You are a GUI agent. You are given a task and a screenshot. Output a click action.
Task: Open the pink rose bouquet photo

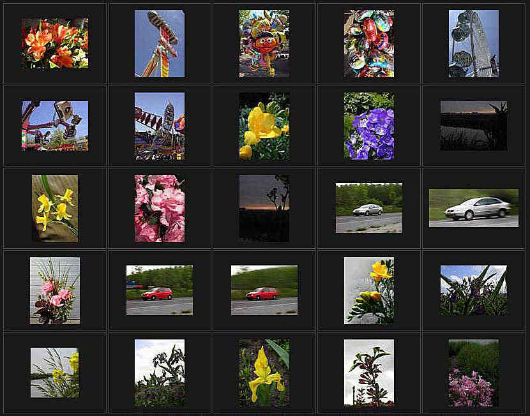tap(55, 290)
